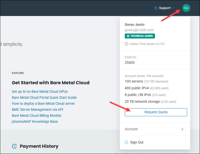Open the BMC Server Management via API link

(x=37, y=109)
